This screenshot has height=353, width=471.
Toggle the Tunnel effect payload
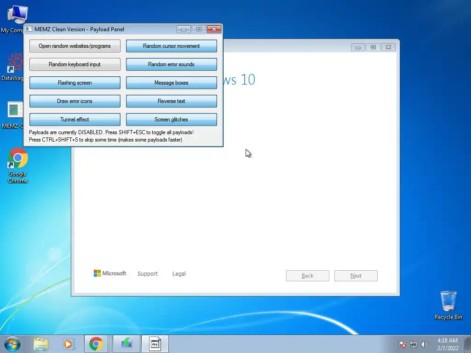75,119
